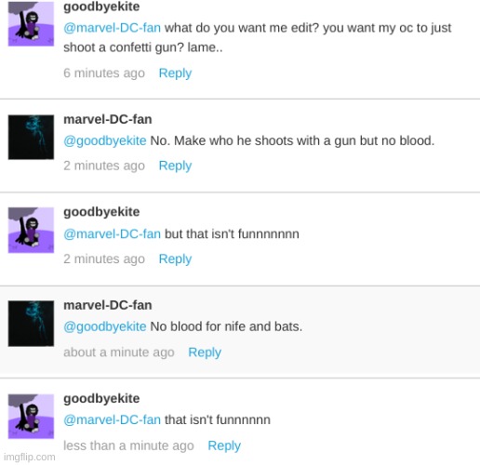Open marvel-DC-fan username above 'No. Make who' comment
The height and width of the screenshot is (465, 480).
click(108, 119)
